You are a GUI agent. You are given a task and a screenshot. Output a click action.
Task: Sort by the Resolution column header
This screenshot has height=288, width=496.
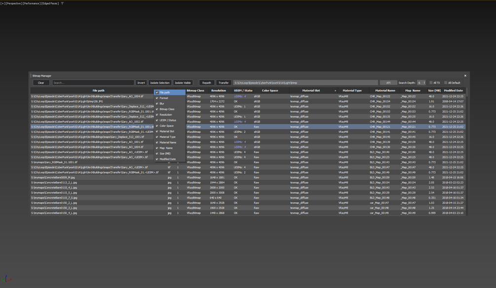point(219,91)
